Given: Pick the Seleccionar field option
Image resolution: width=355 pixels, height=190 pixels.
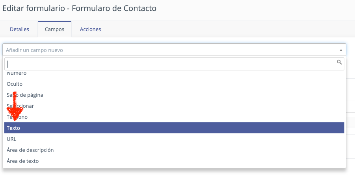Looking at the screenshot, I should pyautogui.click(x=174, y=106).
